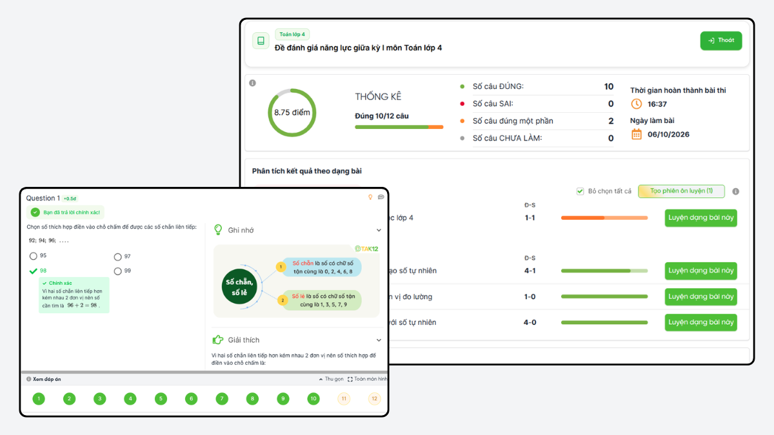The image size is (774, 435).
Task: Click the 'Số câu đúng một phần' statistic row
Action: [x=537, y=121]
